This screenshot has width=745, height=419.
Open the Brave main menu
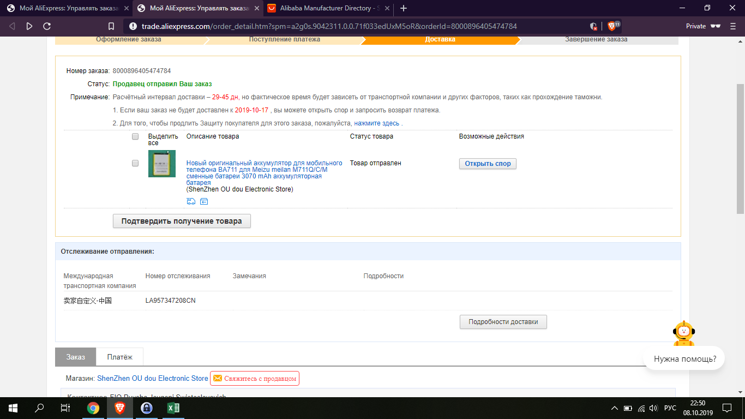coord(733,26)
